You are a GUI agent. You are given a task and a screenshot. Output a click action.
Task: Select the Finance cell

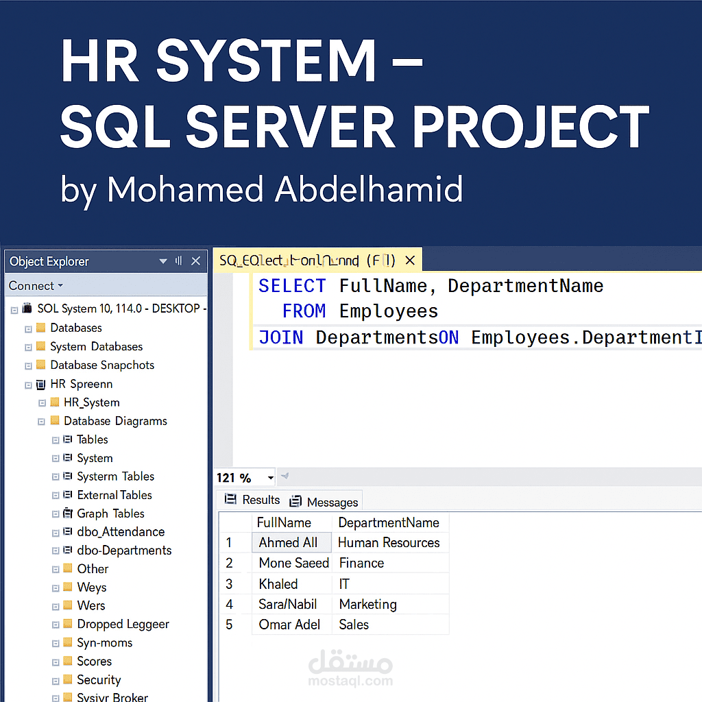click(x=390, y=563)
